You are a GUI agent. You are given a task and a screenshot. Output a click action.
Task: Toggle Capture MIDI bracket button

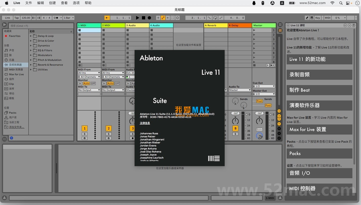pos(173,18)
